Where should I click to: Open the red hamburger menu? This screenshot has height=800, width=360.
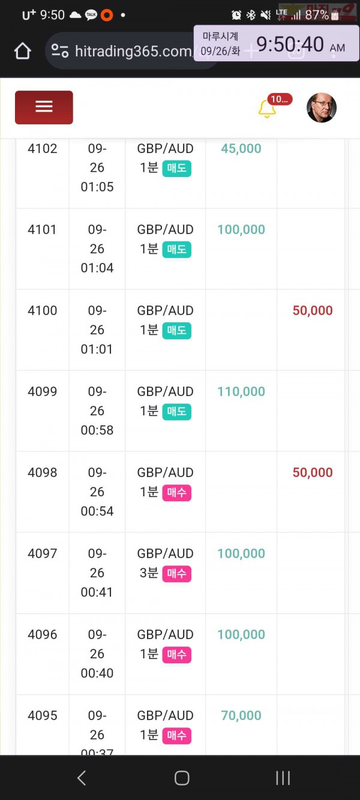point(44,107)
